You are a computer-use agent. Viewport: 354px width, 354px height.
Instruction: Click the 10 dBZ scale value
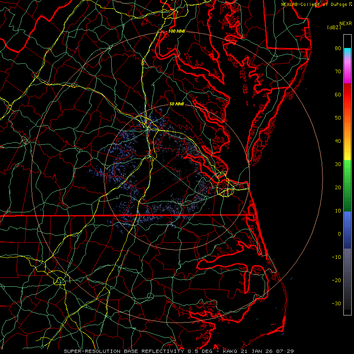pyautogui.click(x=338, y=211)
